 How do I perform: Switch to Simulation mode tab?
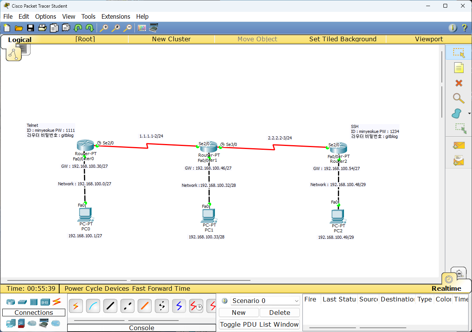[x=460, y=273]
